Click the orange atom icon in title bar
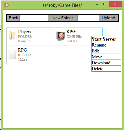This screenshot has height=130, width=124. tap(6, 5)
